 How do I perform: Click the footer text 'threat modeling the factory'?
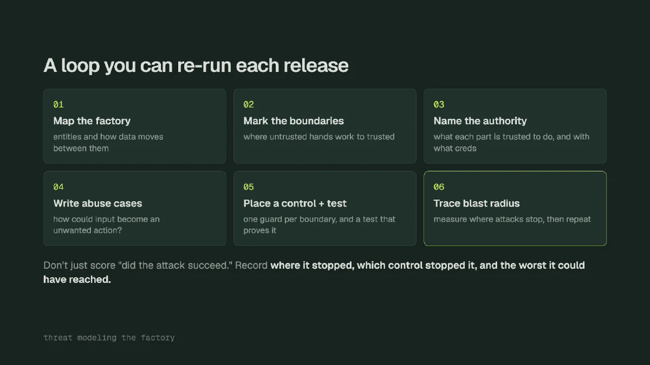tap(109, 337)
